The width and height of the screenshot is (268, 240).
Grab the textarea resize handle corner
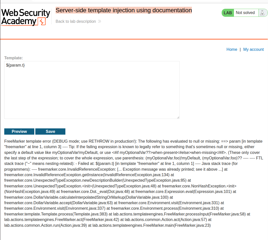[178, 117]
